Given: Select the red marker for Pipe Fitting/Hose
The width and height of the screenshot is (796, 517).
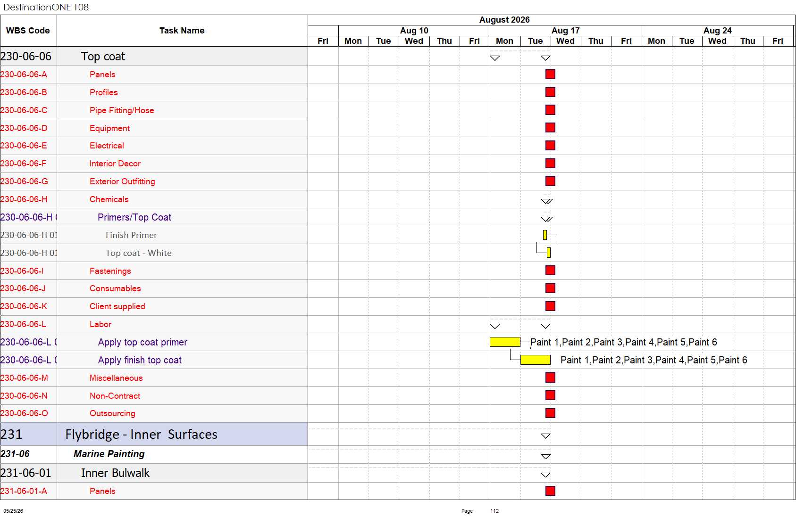Looking at the screenshot, I should [550, 110].
